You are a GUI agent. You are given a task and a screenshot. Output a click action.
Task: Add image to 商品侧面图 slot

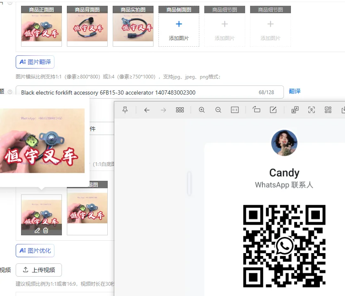point(179,30)
